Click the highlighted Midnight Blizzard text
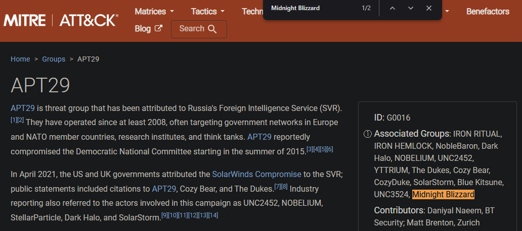The image size is (522, 231). pyautogui.click(x=443, y=195)
